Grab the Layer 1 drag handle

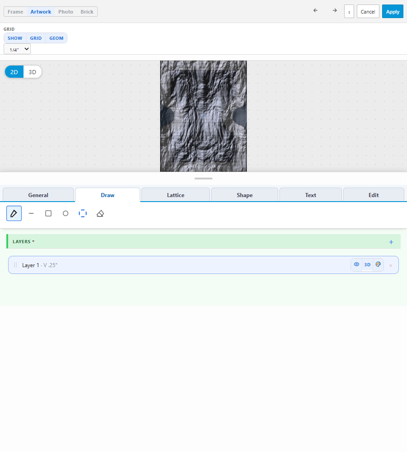[15, 265]
